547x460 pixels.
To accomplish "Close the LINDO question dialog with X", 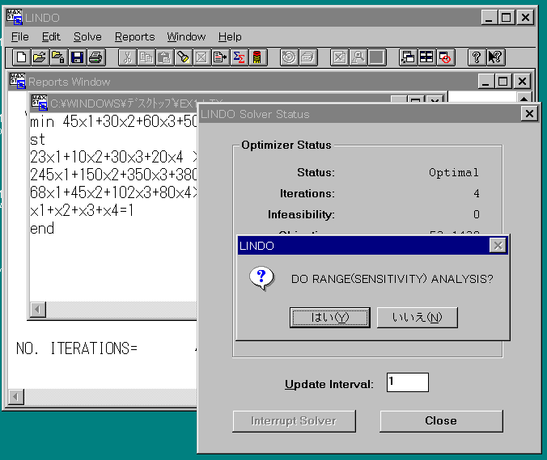I will coord(498,246).
